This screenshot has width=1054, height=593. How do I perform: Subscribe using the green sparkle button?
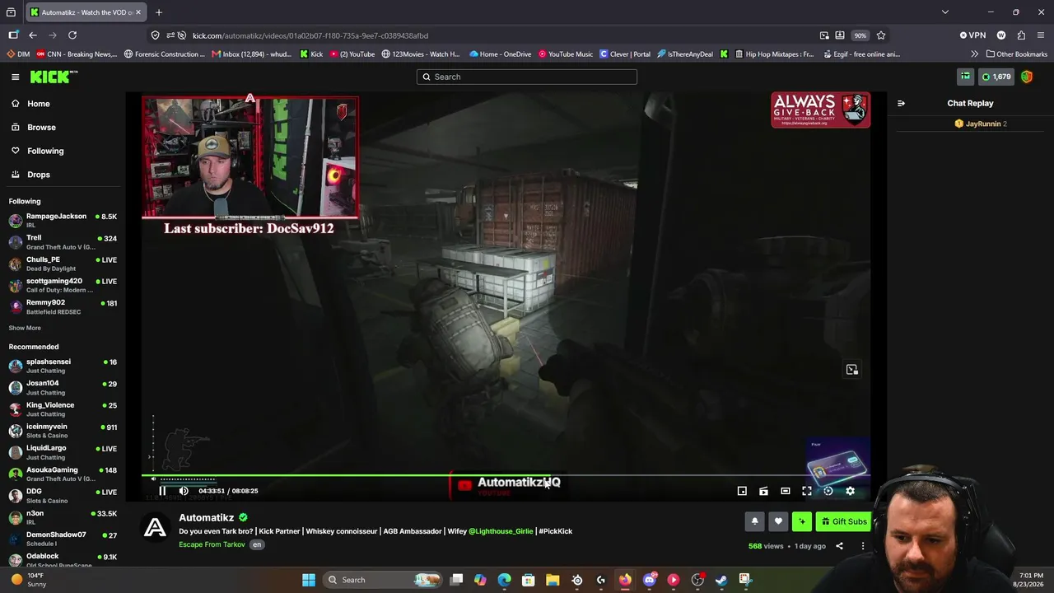(x=802, y=521)
